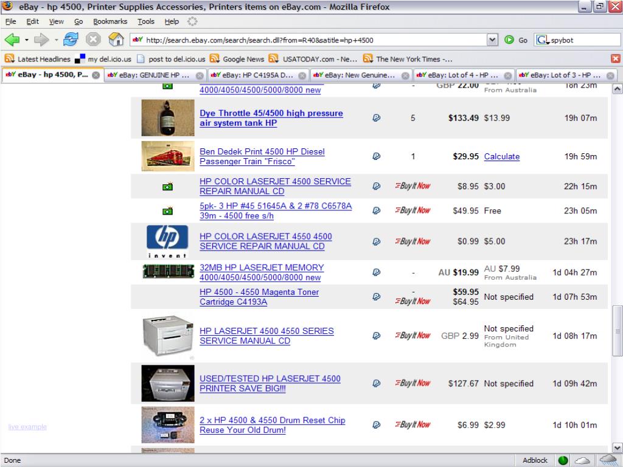
Task: Open the Home page icon
Action: 116,40
